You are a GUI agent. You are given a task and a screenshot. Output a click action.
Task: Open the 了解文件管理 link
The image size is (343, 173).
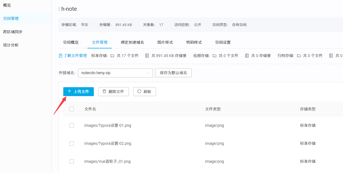click(x=75, y=56)
